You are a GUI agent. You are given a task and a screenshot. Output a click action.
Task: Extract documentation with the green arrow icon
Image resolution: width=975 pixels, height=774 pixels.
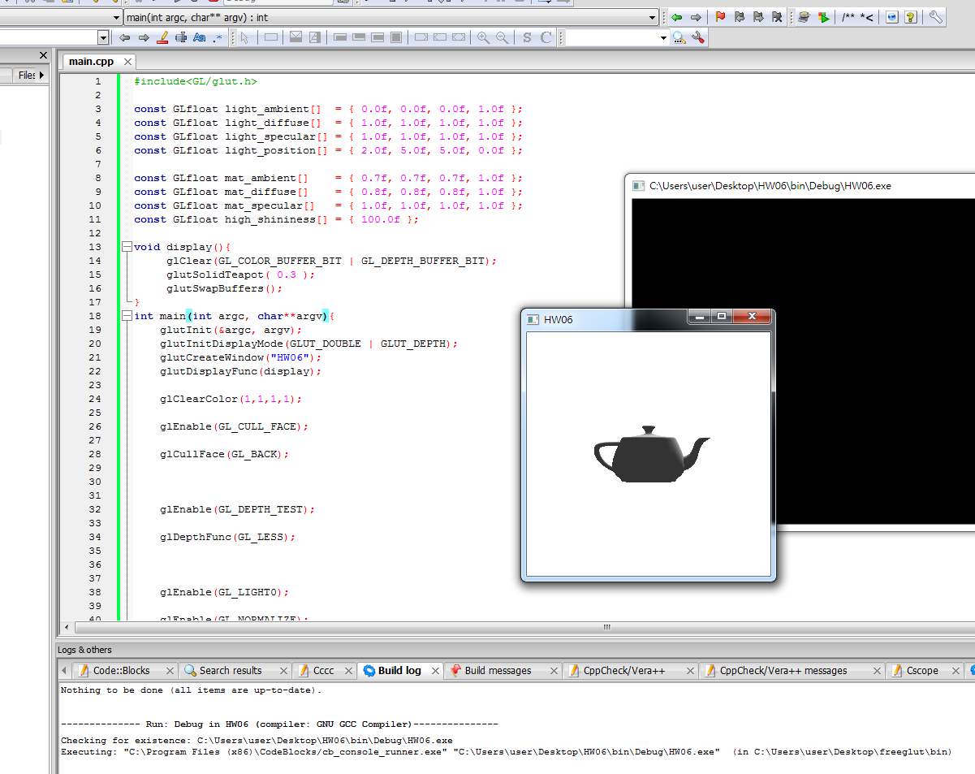823,17
